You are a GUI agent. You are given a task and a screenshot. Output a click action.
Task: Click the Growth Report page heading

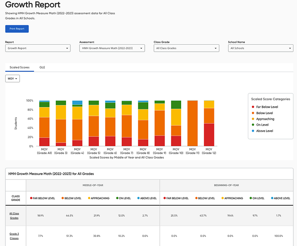(x=32, y=4)
